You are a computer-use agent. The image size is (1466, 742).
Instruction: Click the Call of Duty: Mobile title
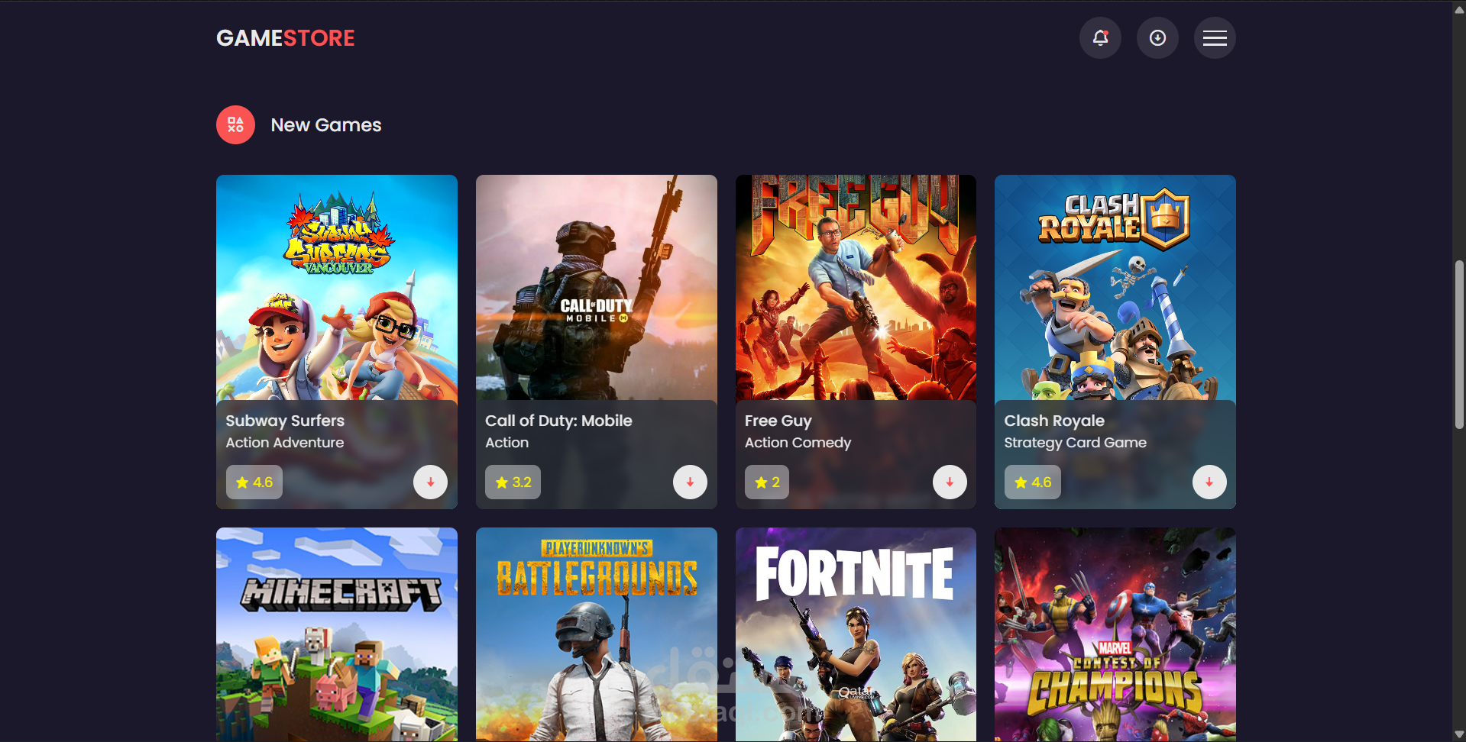coord(558,421)
